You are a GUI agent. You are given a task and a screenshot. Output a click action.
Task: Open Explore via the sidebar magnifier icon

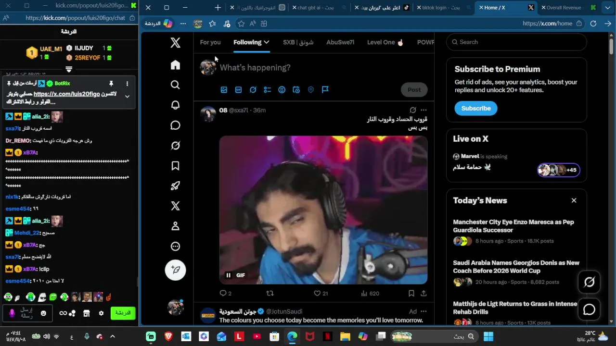(x=175, y=85)
